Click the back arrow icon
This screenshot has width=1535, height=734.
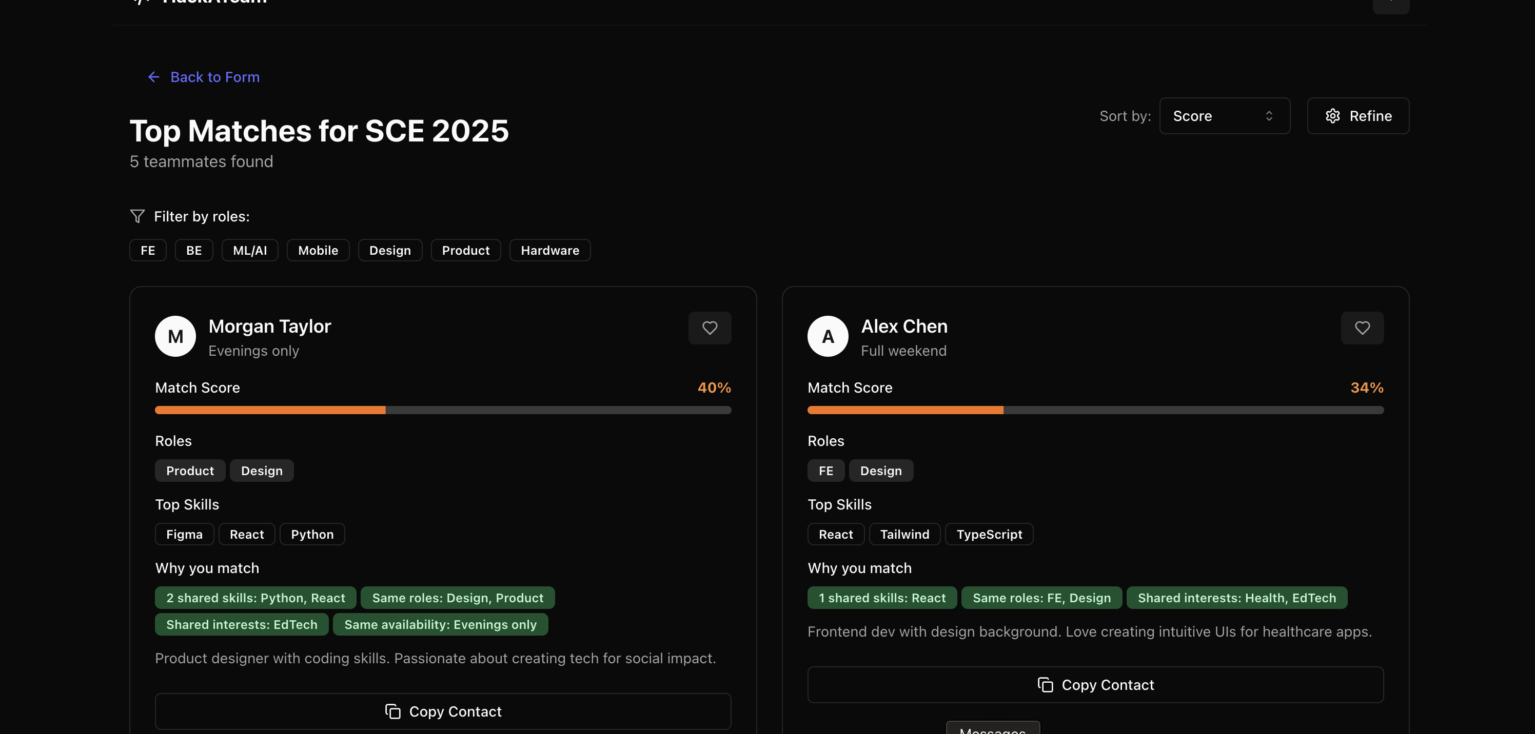[x=154, y=77]
